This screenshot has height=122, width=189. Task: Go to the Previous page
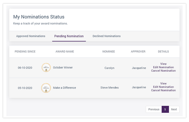(154, 109)
